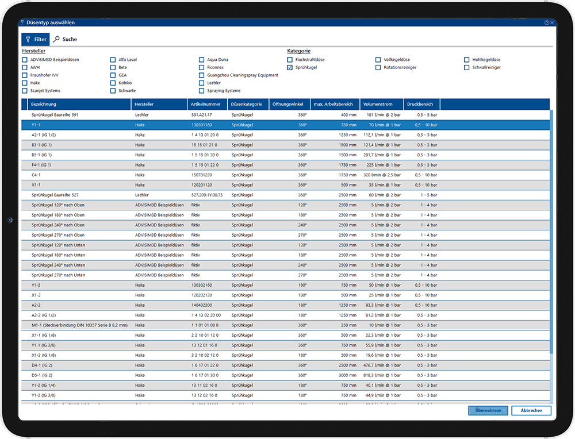575x439 pixels.
Task: Select the row 'D5-1 (IG 2)'
Action: pyautogui.click(x=286, y=375)
